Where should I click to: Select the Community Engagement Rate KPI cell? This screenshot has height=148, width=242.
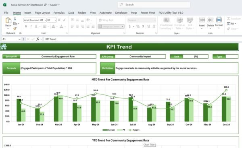tap(58, 56)
